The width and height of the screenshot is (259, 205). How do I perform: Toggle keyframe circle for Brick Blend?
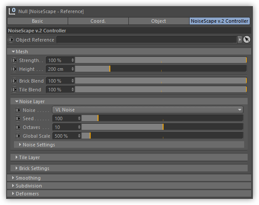tap(14, 81)
